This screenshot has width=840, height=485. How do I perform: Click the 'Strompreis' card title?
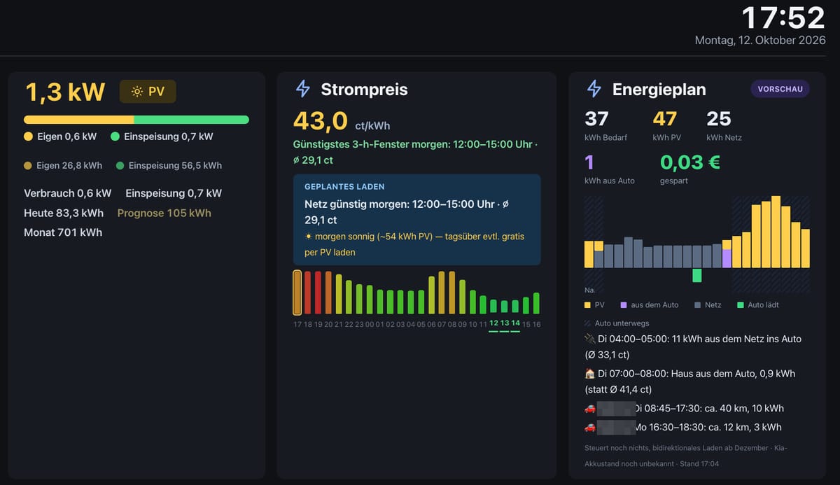point(364,89)
